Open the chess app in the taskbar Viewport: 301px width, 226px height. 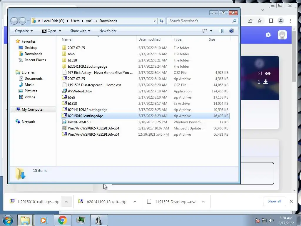click(99, 220)
